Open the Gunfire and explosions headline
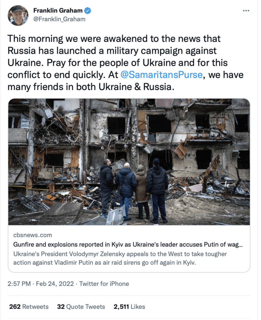This screenshot has width=261, height=320. [128, 244]
